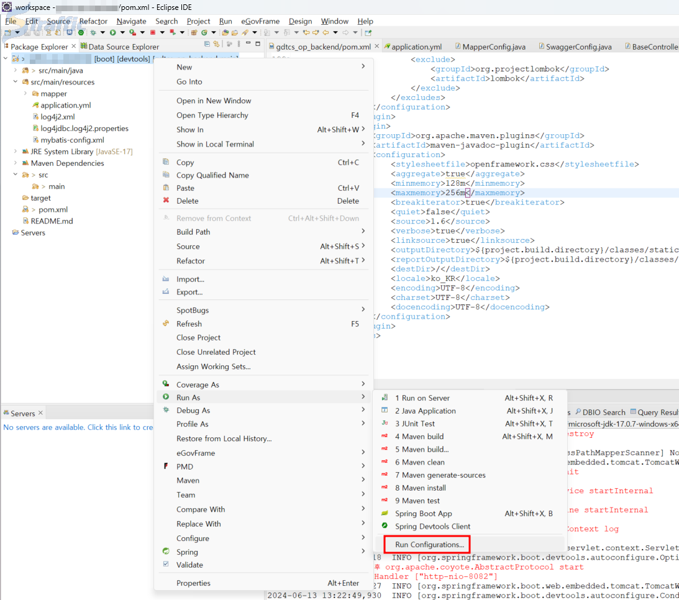This screenshot has height=600, width=679.
Task: Open Debug As submenu in context menu
Action: coord(264,411)
